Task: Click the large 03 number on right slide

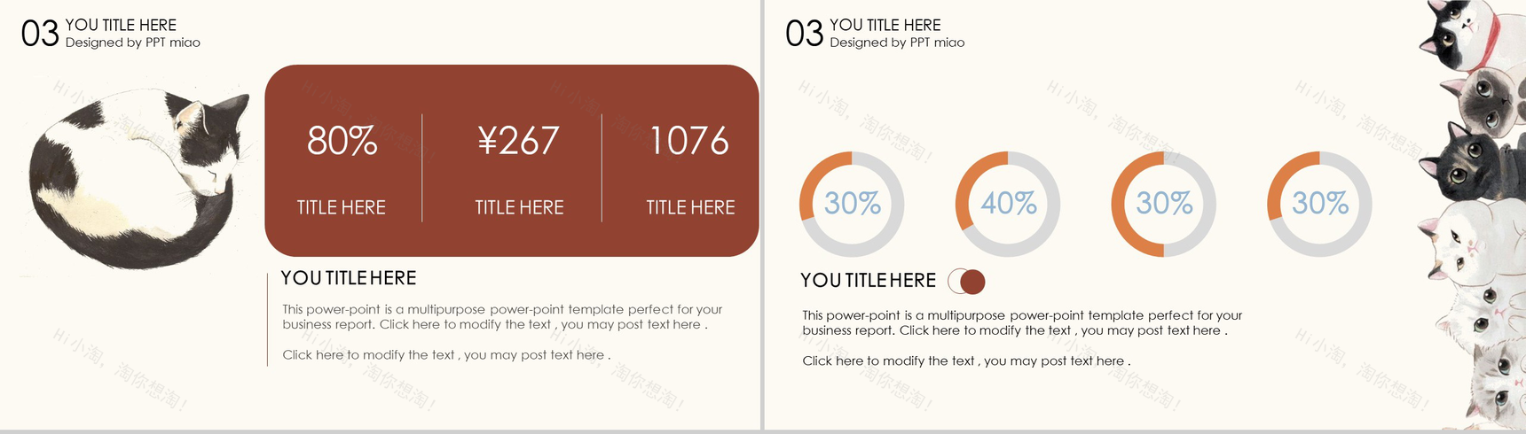Action: [x=805, y=35]
